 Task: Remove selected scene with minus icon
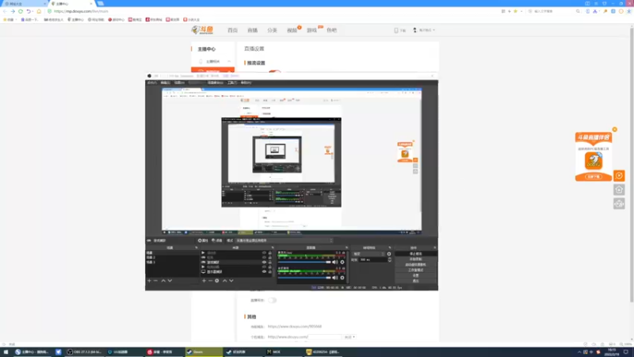point(155,281)
